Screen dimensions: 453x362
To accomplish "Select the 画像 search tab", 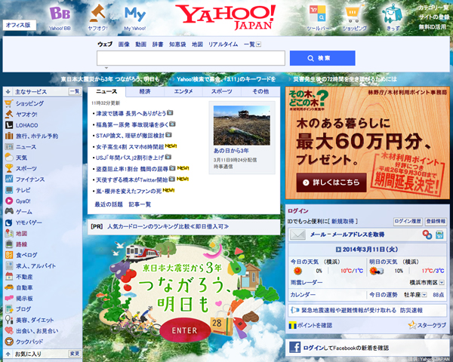I will [x=124, y=44].
